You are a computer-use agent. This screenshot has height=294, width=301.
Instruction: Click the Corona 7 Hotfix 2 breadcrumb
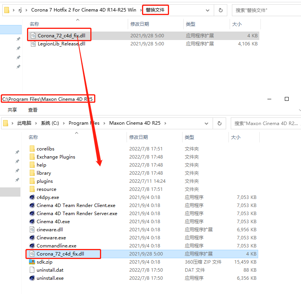click(x=83, y=10)
